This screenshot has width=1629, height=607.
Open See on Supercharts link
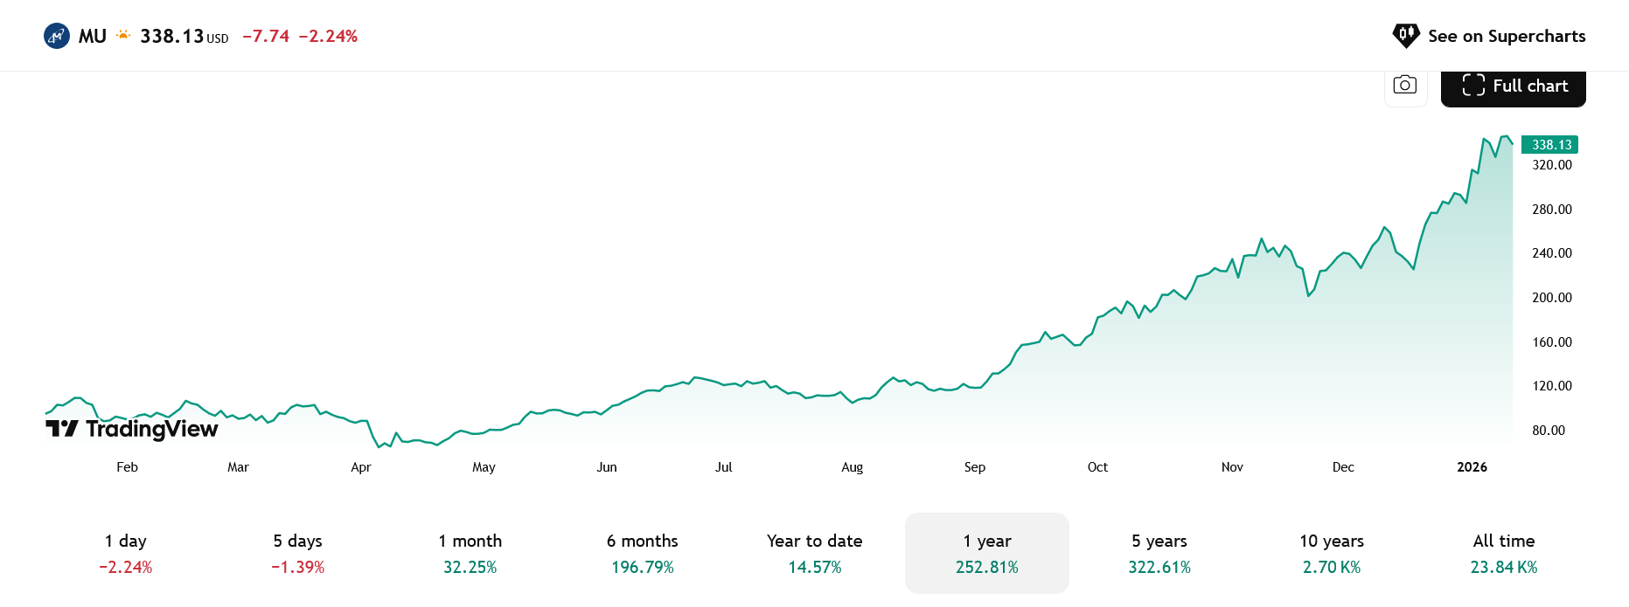tap(1506, 36)
